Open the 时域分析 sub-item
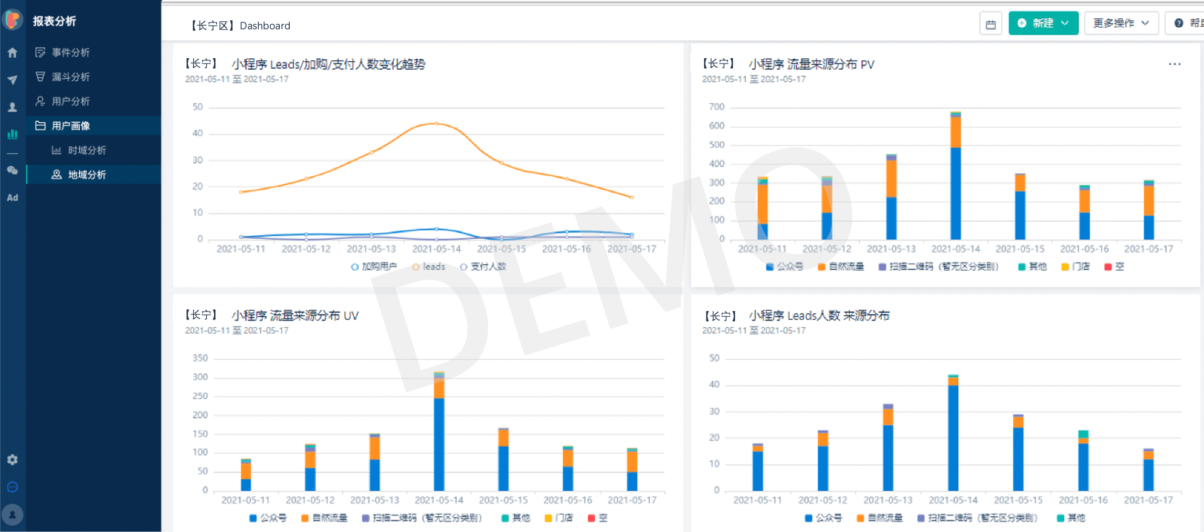This screenshot has height=532, width=1204. point(87,151)
